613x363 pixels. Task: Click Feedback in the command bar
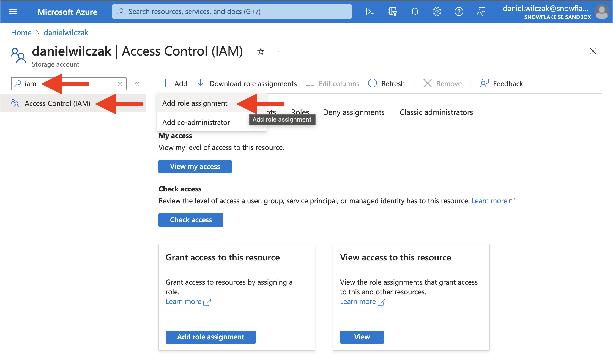tap(501, 83)
